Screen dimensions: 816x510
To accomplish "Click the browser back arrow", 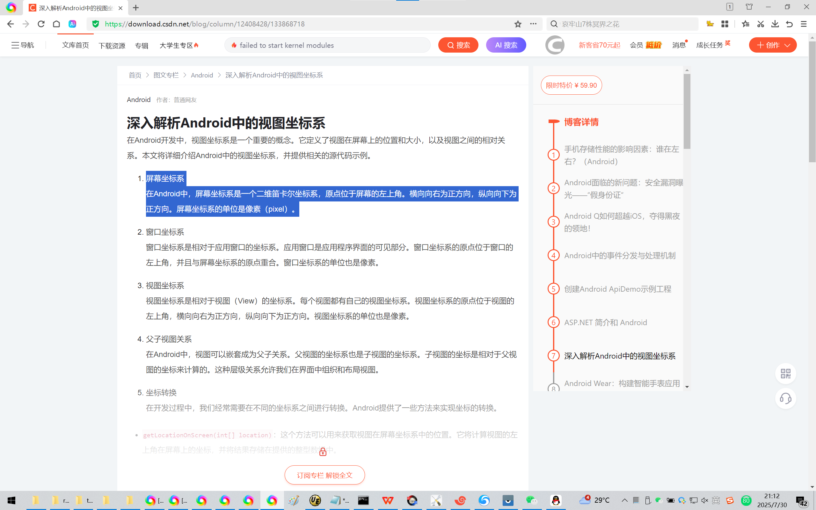I will [x=11, y=24].
